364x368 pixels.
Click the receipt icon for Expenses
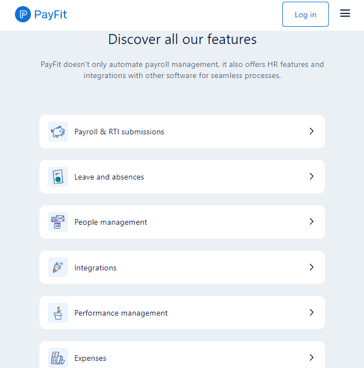pyautogui.click(x=58, y=357)
